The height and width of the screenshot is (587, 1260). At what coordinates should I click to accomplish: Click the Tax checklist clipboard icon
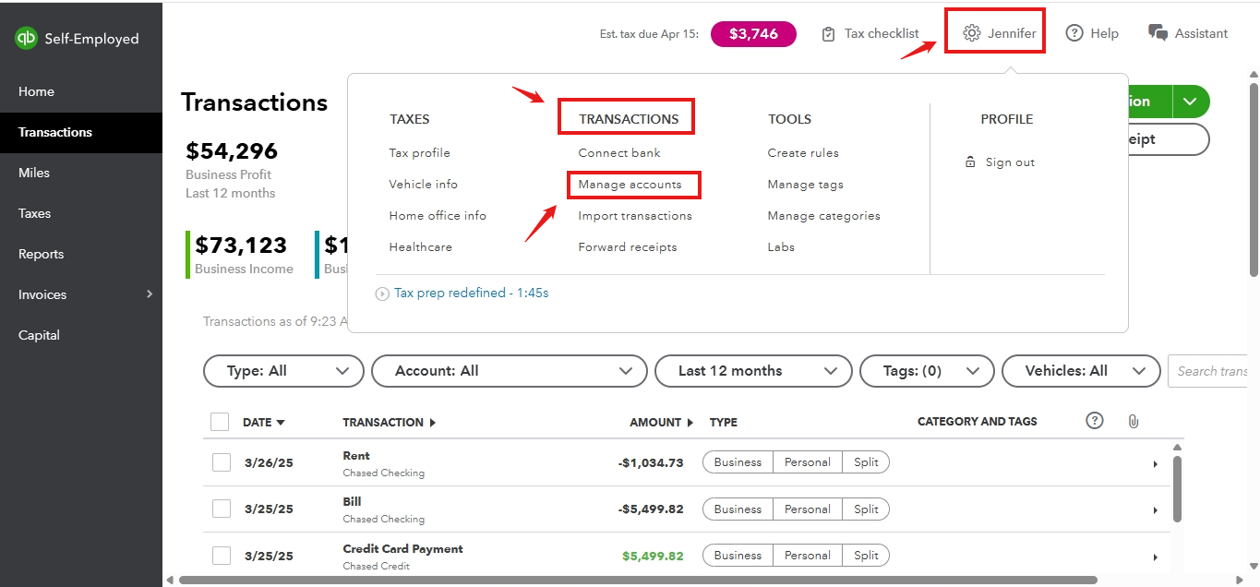(x=828, y=33)
